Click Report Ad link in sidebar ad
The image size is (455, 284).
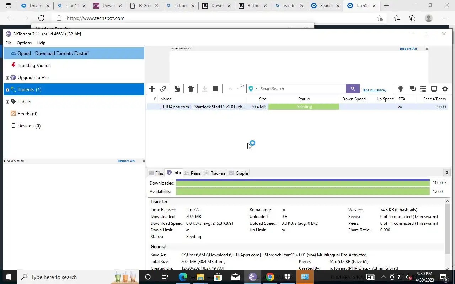pyautogui.click(x=126, y=161)
